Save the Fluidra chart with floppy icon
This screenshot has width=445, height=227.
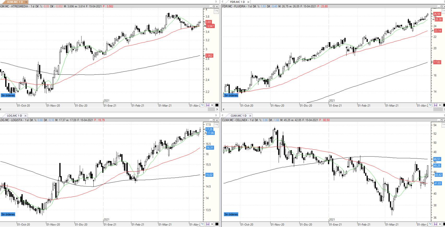[436, 105]
